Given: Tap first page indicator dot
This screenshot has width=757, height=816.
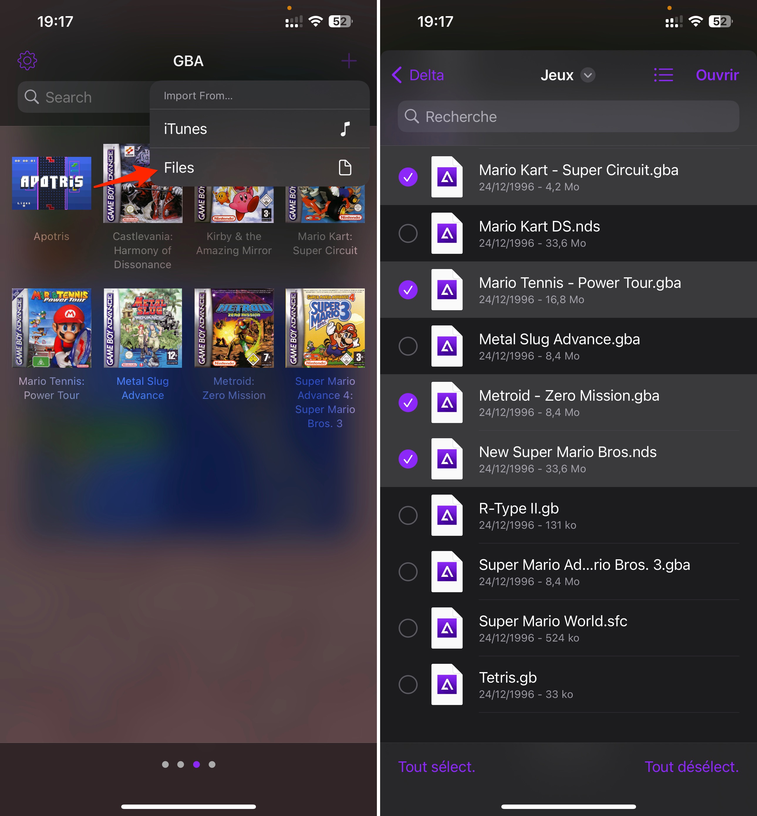Looking at the screenshot, I should click(165, 764).
